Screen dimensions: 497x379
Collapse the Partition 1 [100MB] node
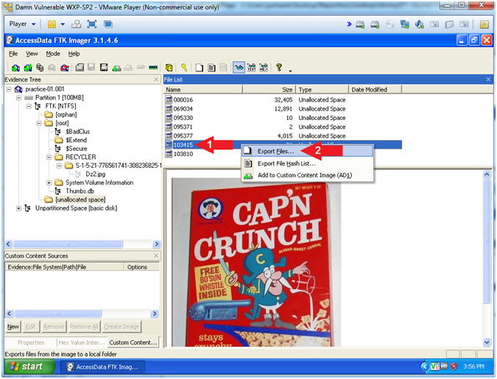18,98
